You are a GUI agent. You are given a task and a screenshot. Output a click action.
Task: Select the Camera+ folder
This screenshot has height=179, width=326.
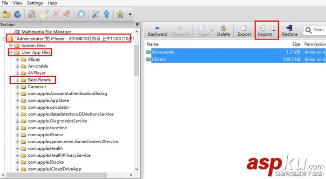pos(37,86)
